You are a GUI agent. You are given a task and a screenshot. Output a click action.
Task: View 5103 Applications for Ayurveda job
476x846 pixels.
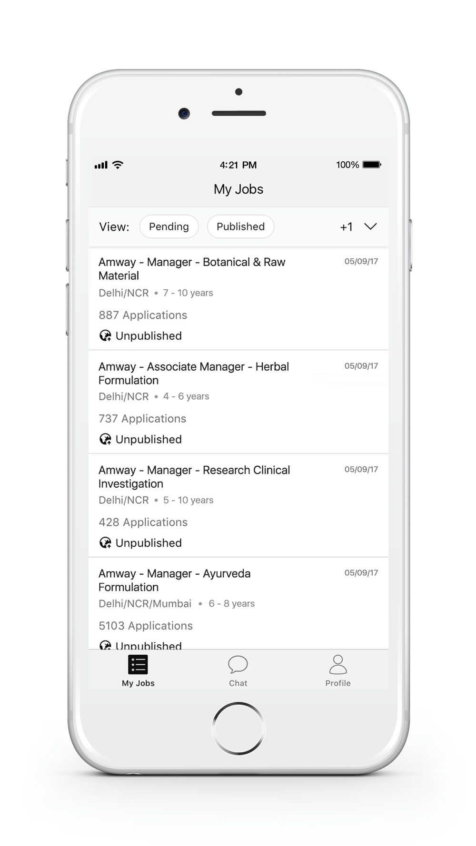click(146, 626)
